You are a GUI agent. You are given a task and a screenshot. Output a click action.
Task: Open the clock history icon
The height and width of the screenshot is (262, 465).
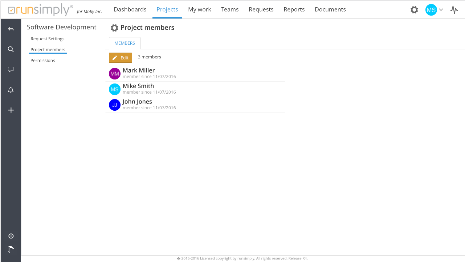pos(11,236)
